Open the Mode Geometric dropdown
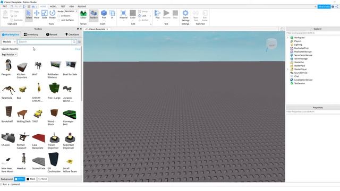This screenshot has width=340, height=191. click(x=71, y=11)
